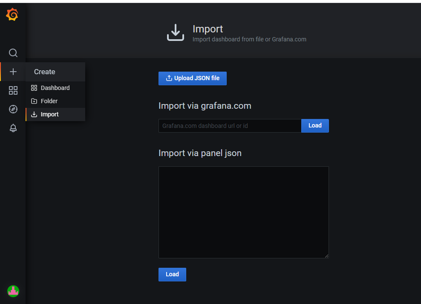The height and width of the screenshot is (304, 421).
Task: Click 'Import dashboard from file or Grafana.com' subtitle
Action: click(x=249, y=40)
